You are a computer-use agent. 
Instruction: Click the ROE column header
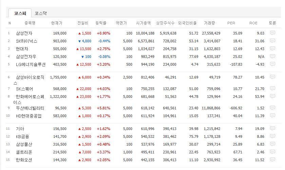[x=253, y=23]
